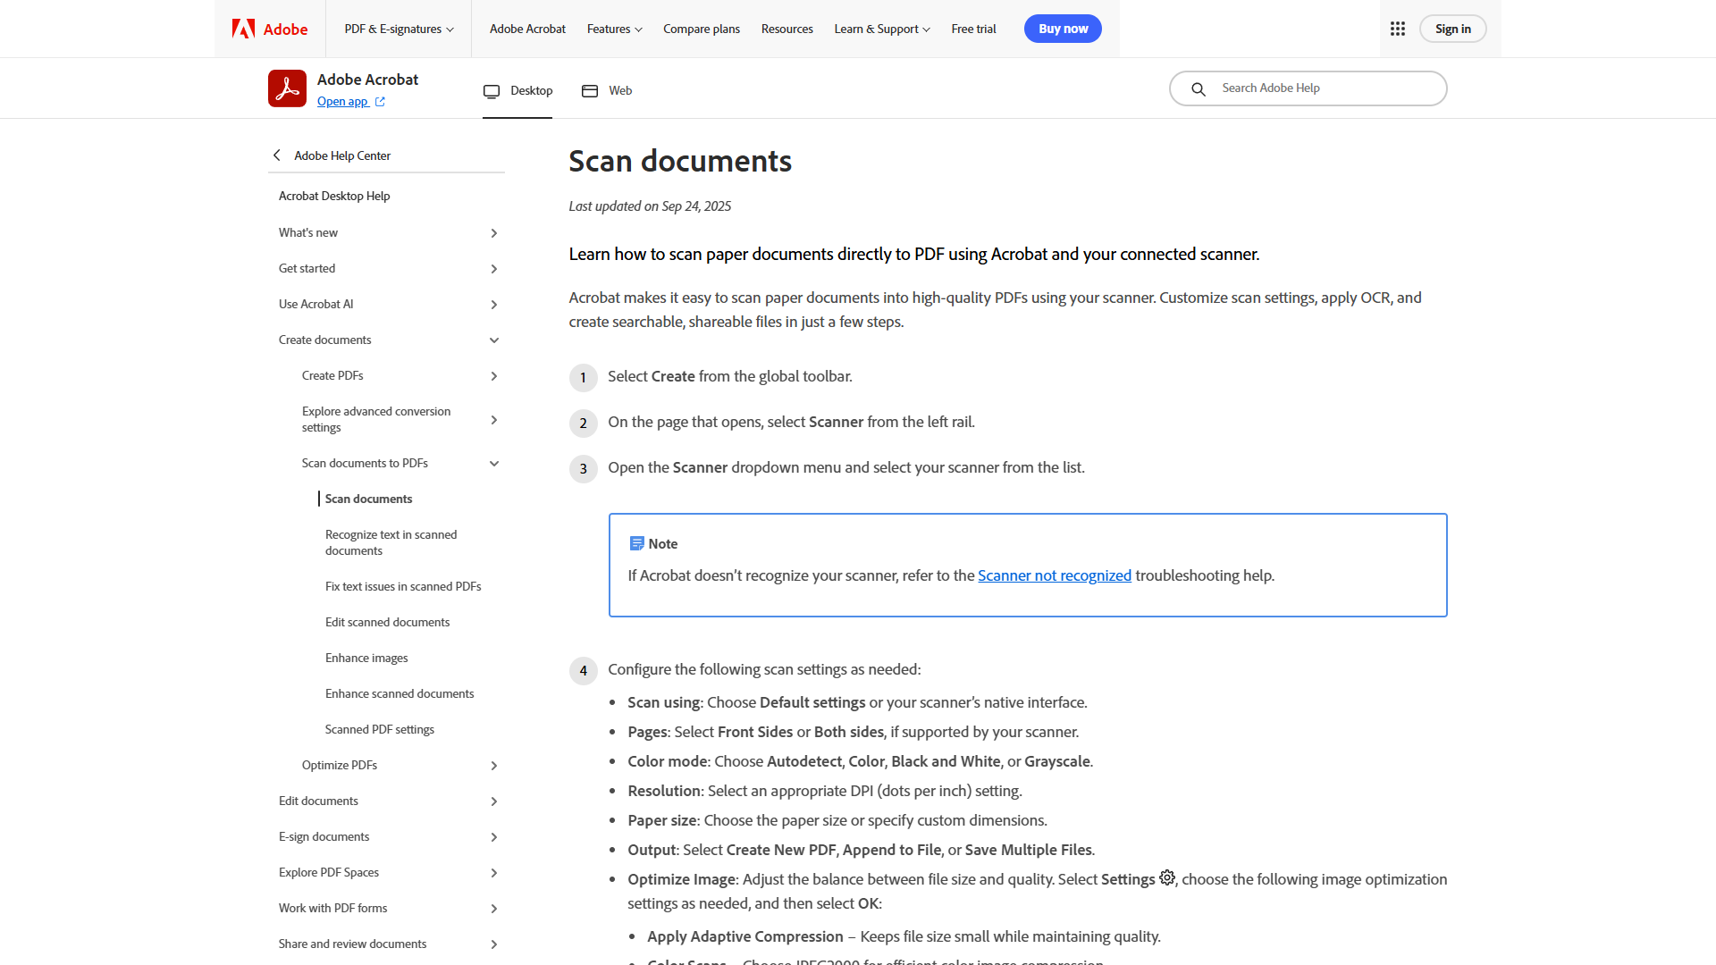Open the Scanner not recognized link
Screen dimensions: 1716x965
(x=1055, y=575)
